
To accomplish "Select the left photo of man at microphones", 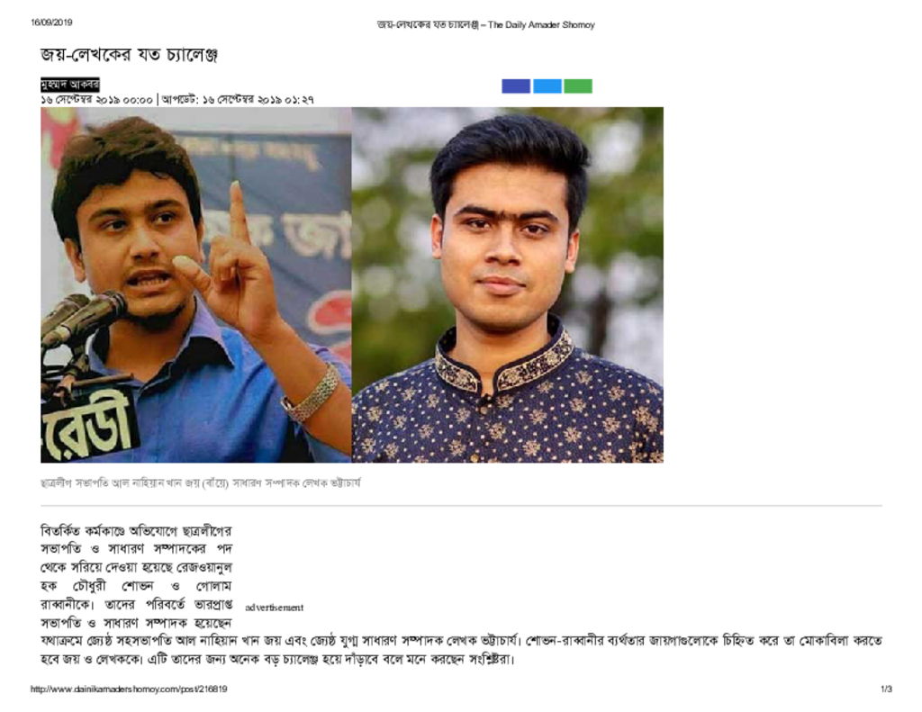I will tap(195, 284).
